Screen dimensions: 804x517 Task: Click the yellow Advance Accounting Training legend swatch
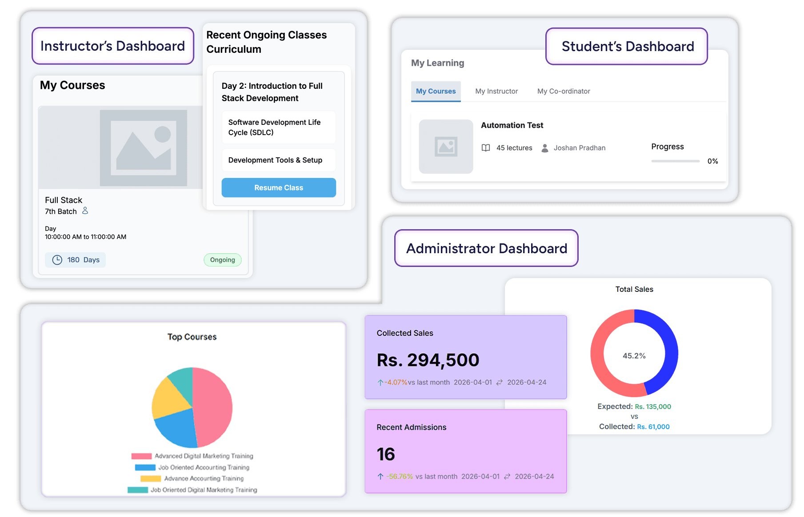click(x=150, y=479)
